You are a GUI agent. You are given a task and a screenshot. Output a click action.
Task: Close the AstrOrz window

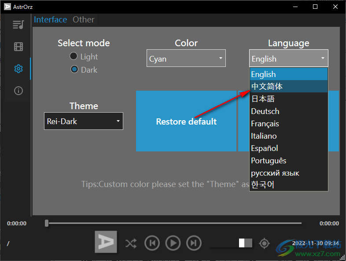pos(335,7)
